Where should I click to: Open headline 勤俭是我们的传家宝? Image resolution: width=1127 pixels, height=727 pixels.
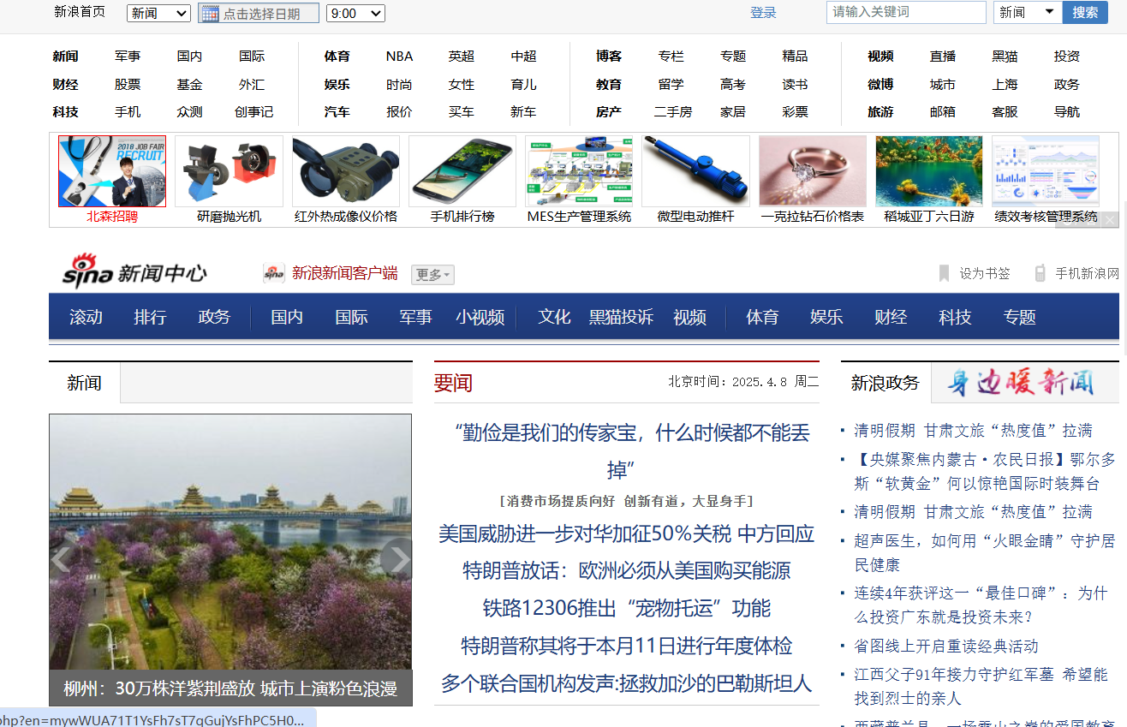pyautogui.click(x=632, y=450)
